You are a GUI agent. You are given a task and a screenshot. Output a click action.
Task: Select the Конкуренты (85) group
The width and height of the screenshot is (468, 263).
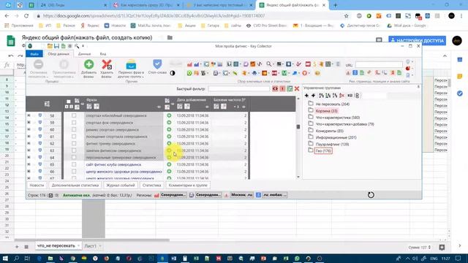pos(330,131)
